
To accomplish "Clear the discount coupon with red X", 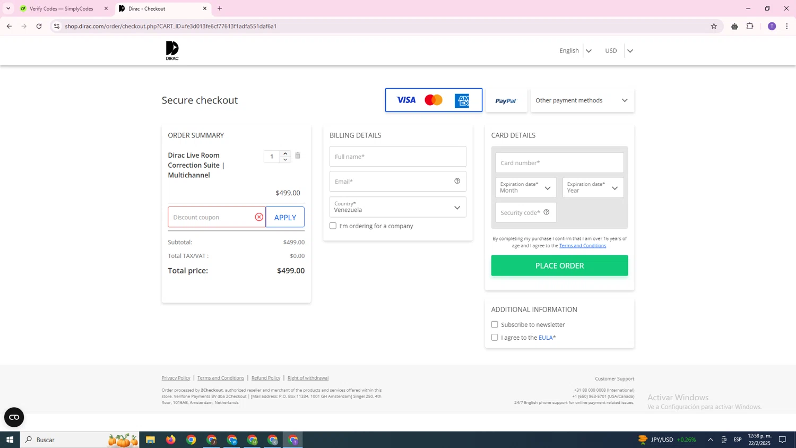I will (259, 217).
